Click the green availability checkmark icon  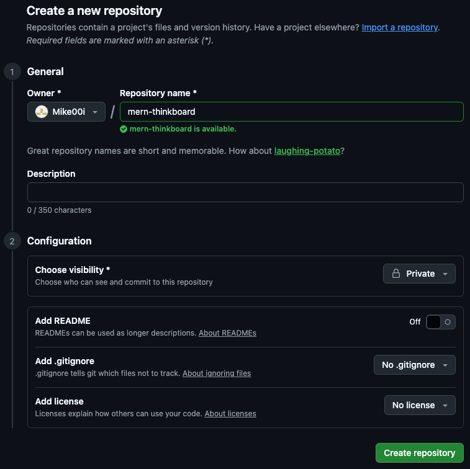coord(124,129)
